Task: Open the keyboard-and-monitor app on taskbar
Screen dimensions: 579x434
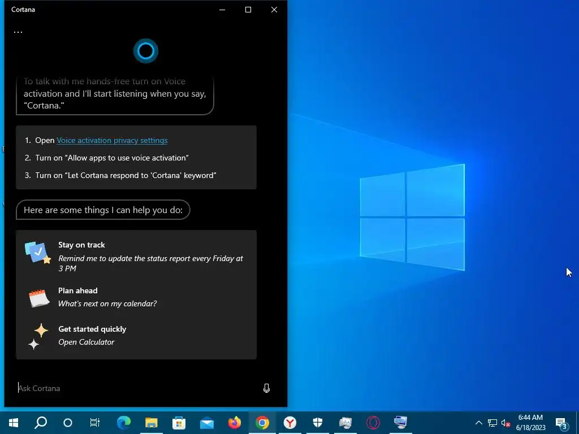Action: pos(401,423)
